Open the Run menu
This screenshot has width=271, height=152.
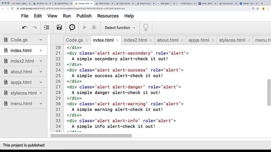pyautogui.click(x=67, y=16)
